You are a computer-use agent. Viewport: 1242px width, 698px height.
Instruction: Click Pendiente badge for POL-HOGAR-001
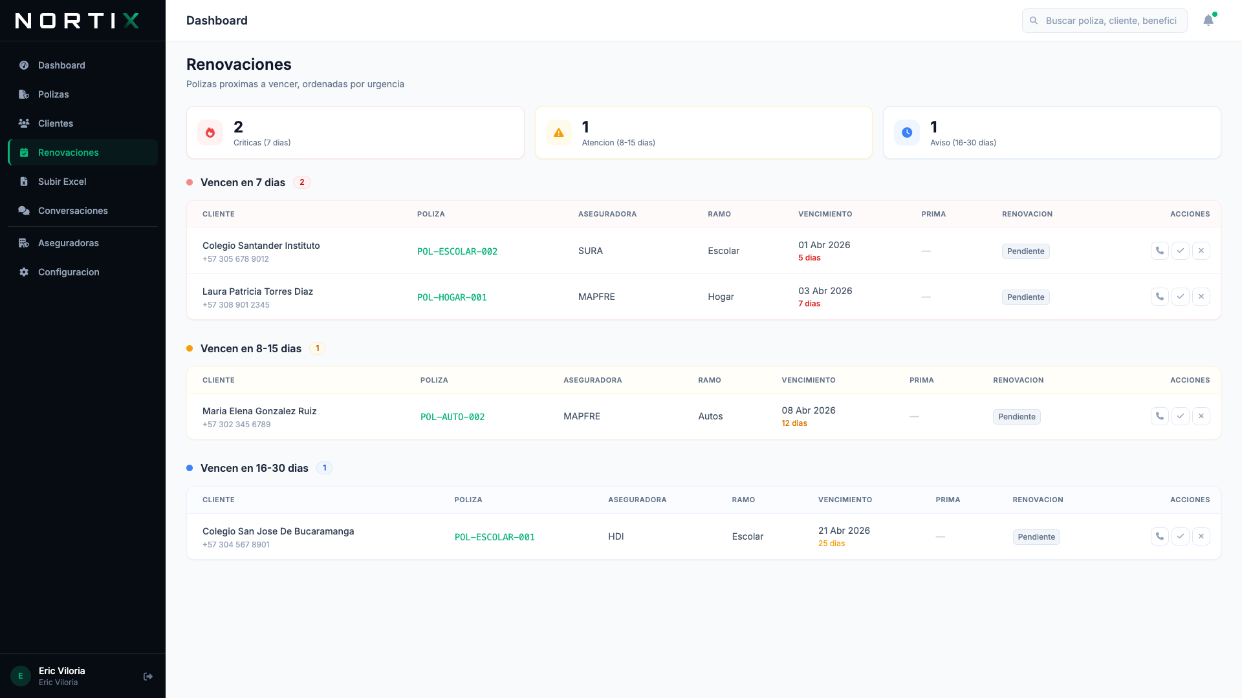pyautogui.click(x=1025, y=297)
